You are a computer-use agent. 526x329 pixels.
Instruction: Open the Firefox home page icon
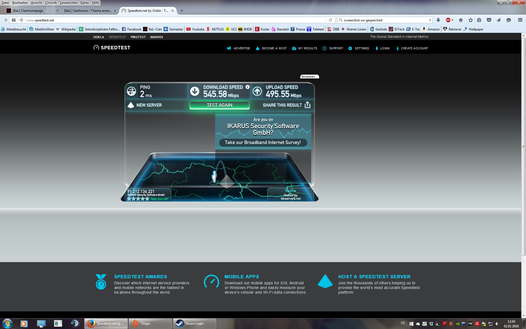click(x=461, y=20)
